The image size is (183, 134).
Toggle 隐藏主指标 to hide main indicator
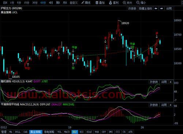145,8
